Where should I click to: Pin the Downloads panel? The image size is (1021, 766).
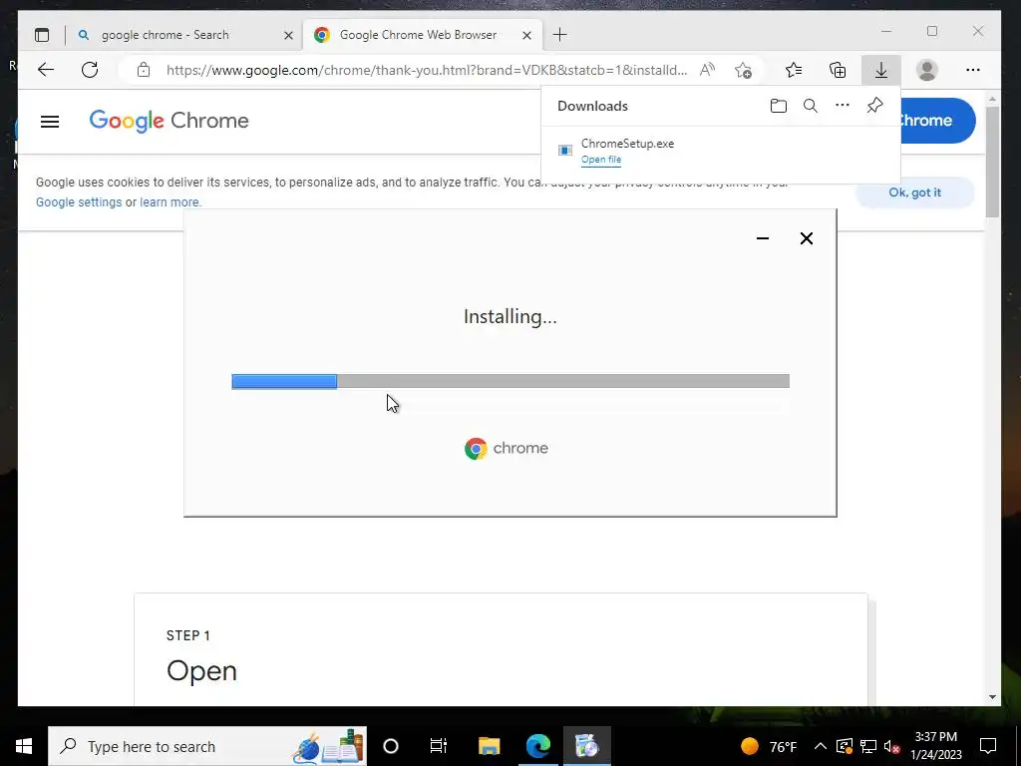pos(875,106)
